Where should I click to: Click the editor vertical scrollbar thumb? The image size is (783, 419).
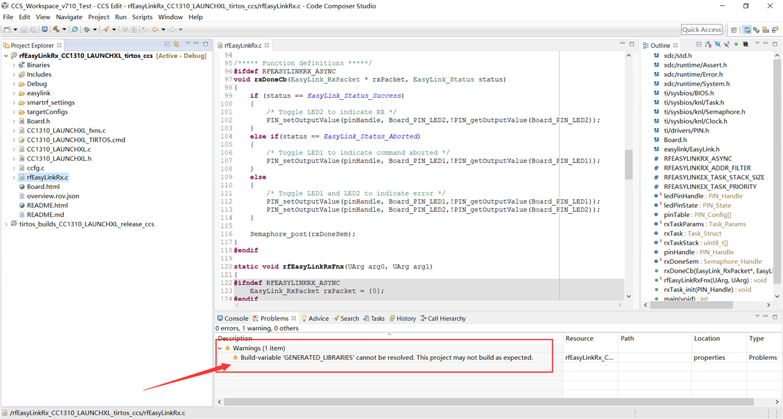(628, 165)
